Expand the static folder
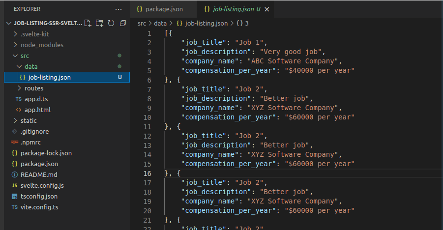This screenshot has width=443, height=230. 16,120
